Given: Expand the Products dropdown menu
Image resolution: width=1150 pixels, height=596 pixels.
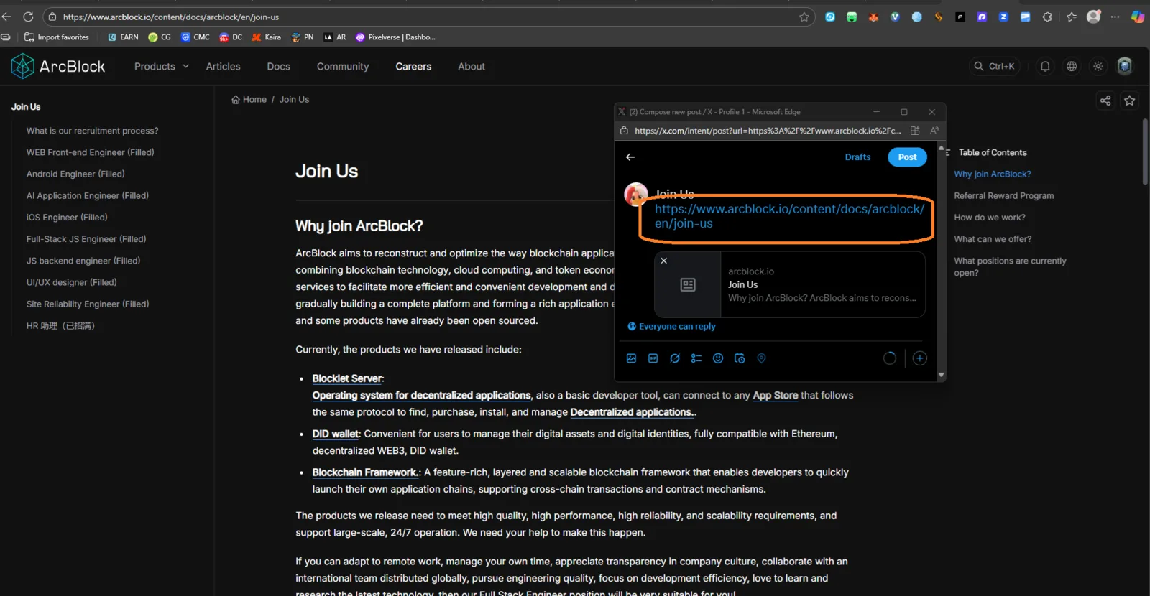Looking at the screenshot, I should point(162,66).
